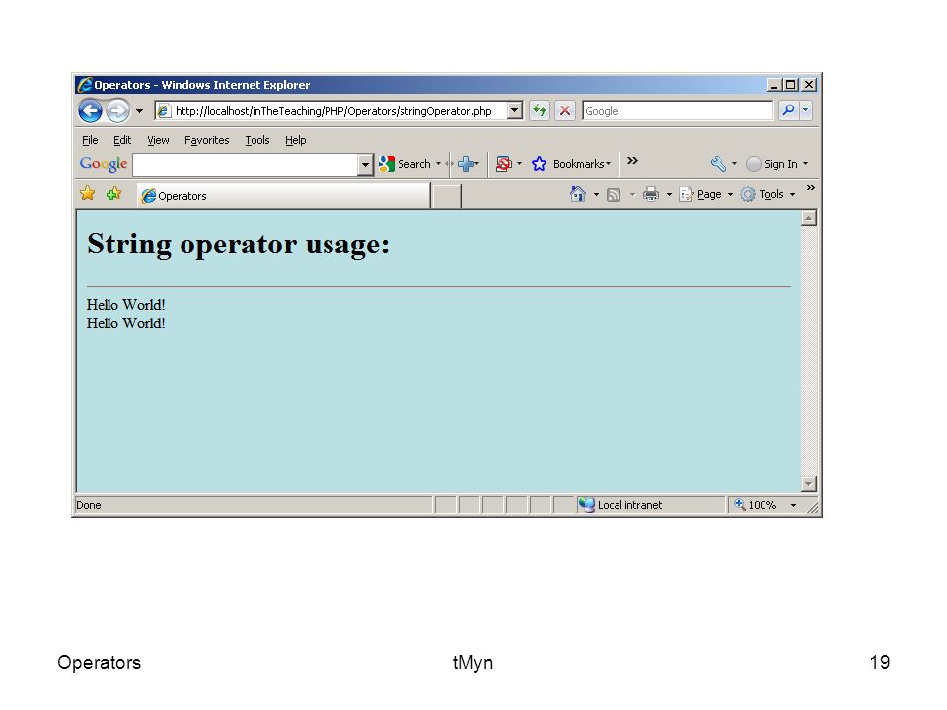
Task: Click the RSS Feeds icon
Action: pyautogui.click(x=614, y=194)
